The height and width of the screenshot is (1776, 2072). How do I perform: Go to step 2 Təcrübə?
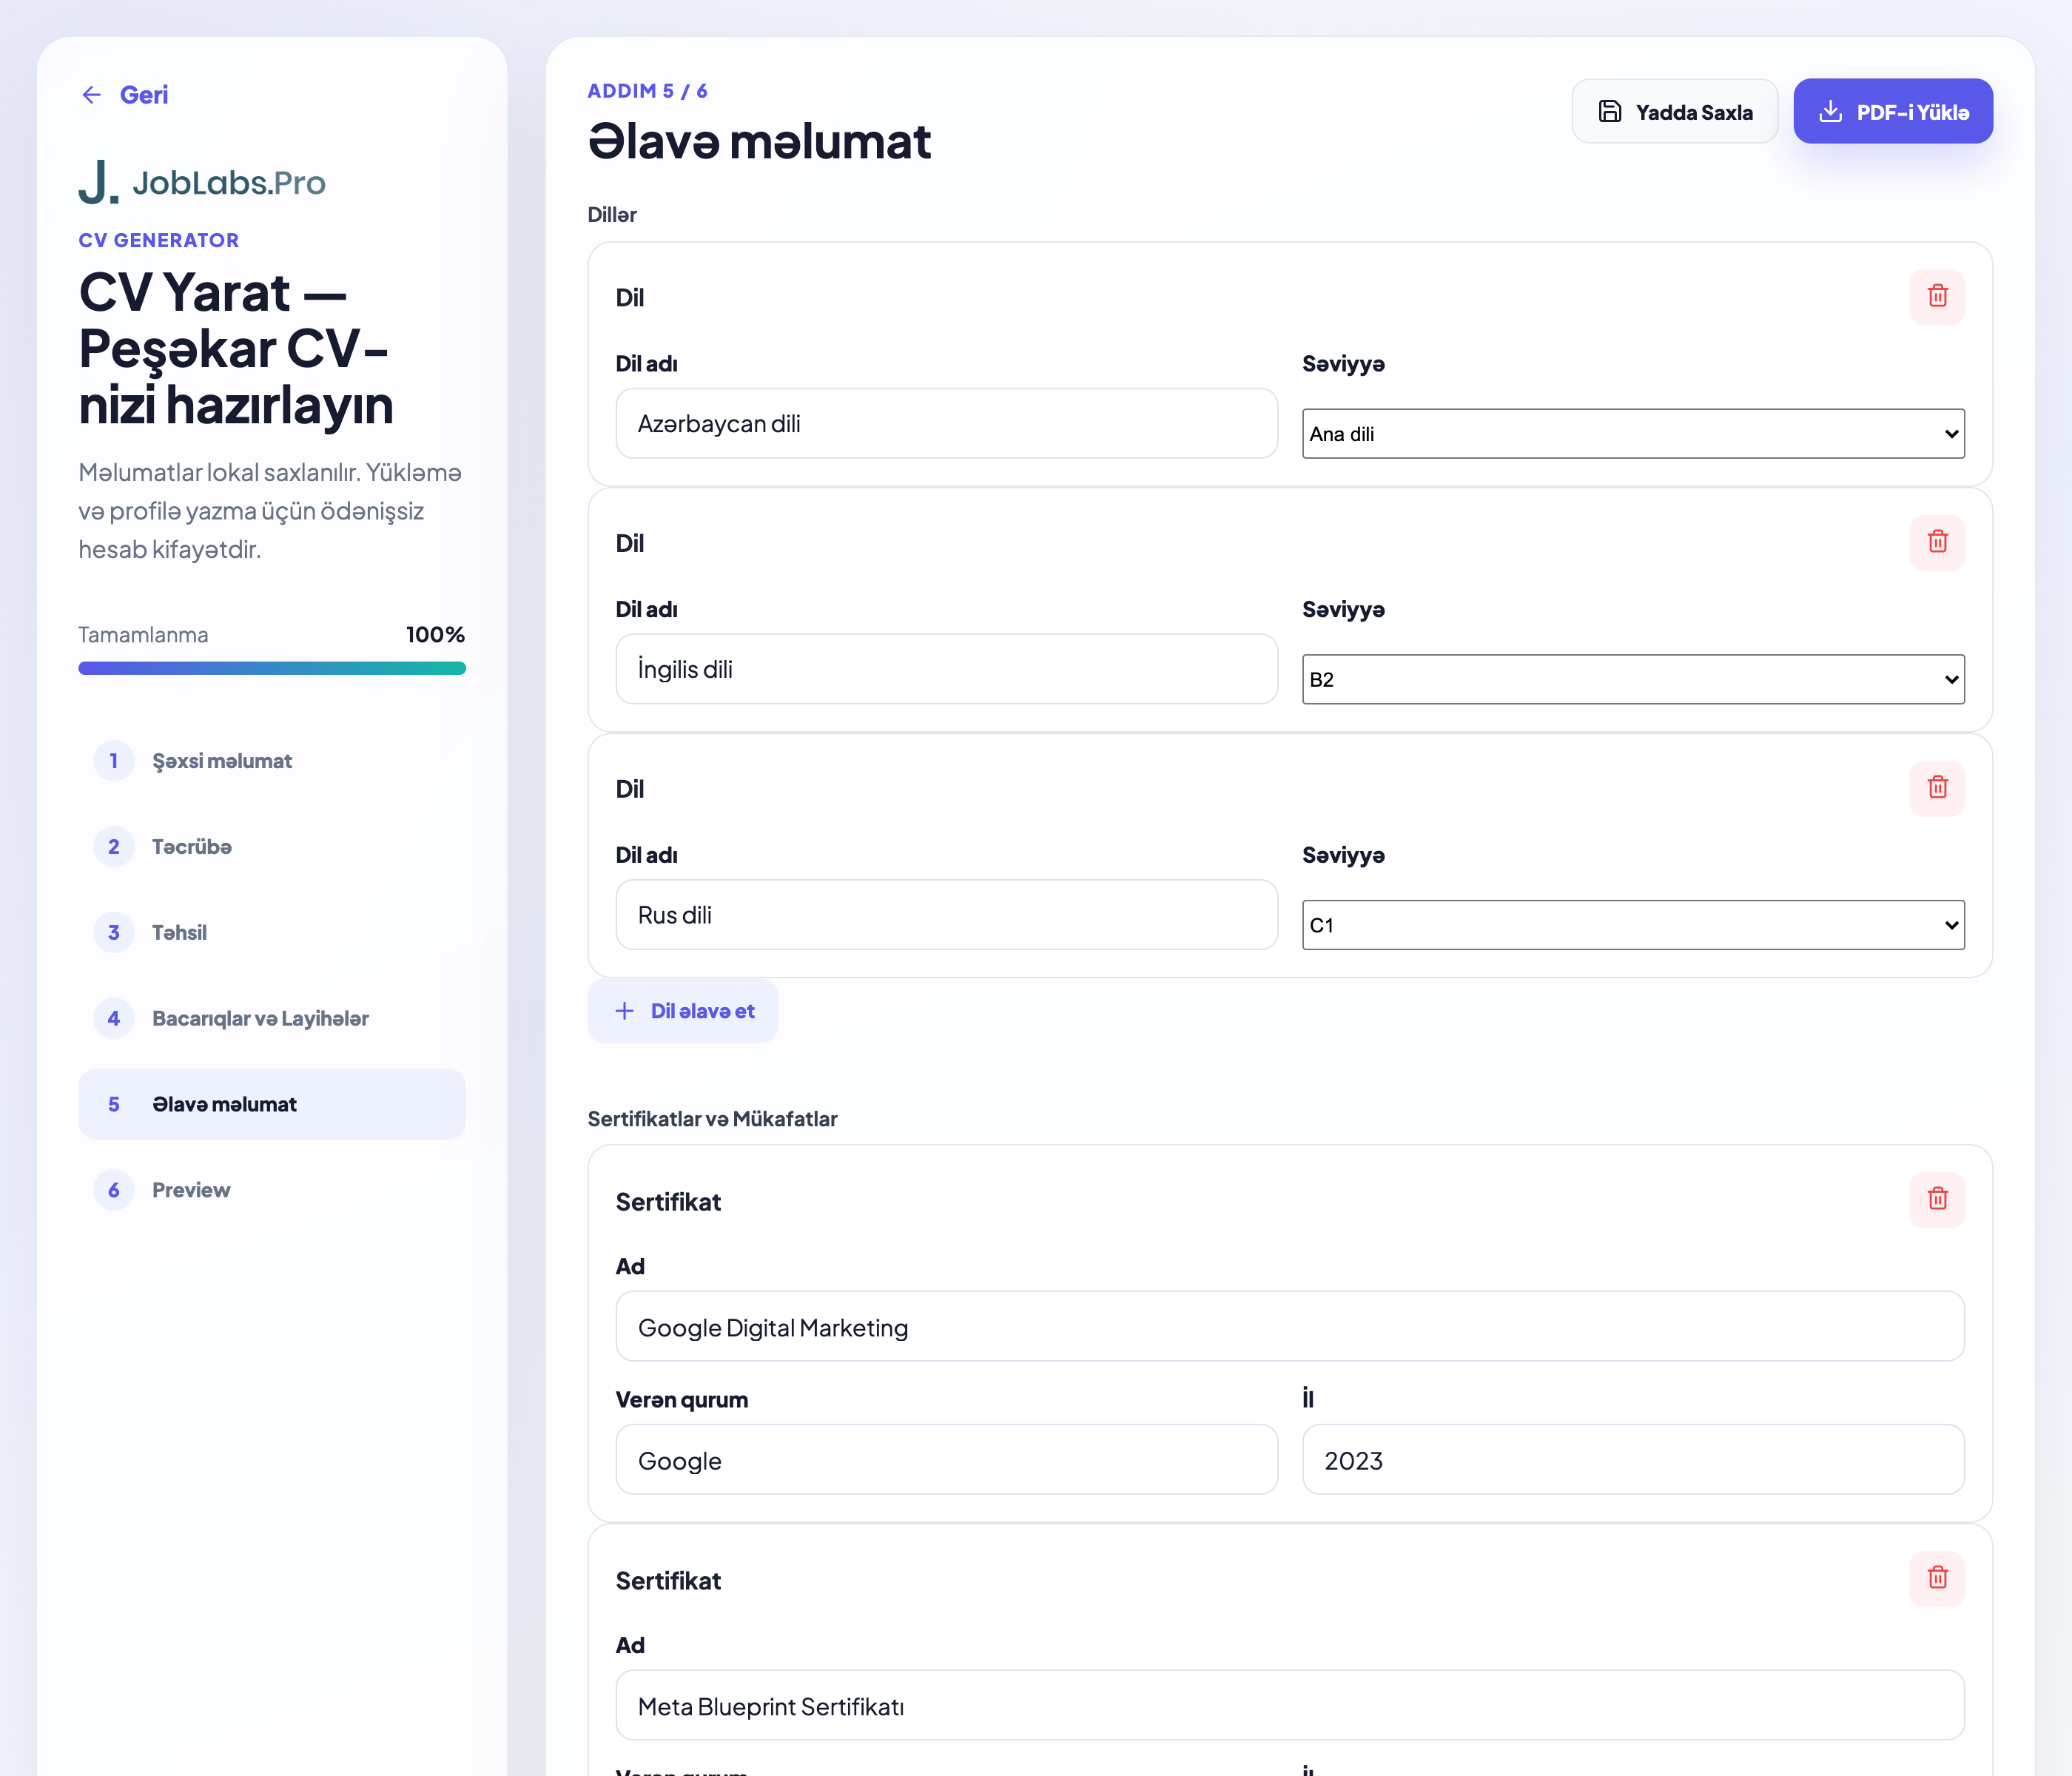272,847
